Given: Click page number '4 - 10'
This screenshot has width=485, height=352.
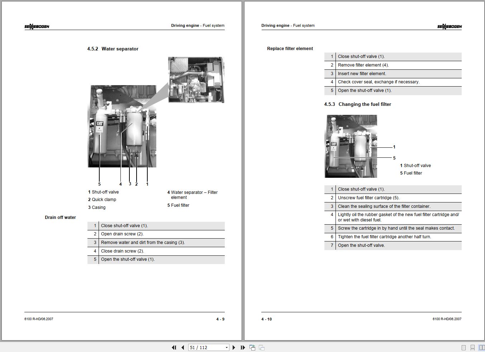Looking at the screenshot, I should 267,319.
